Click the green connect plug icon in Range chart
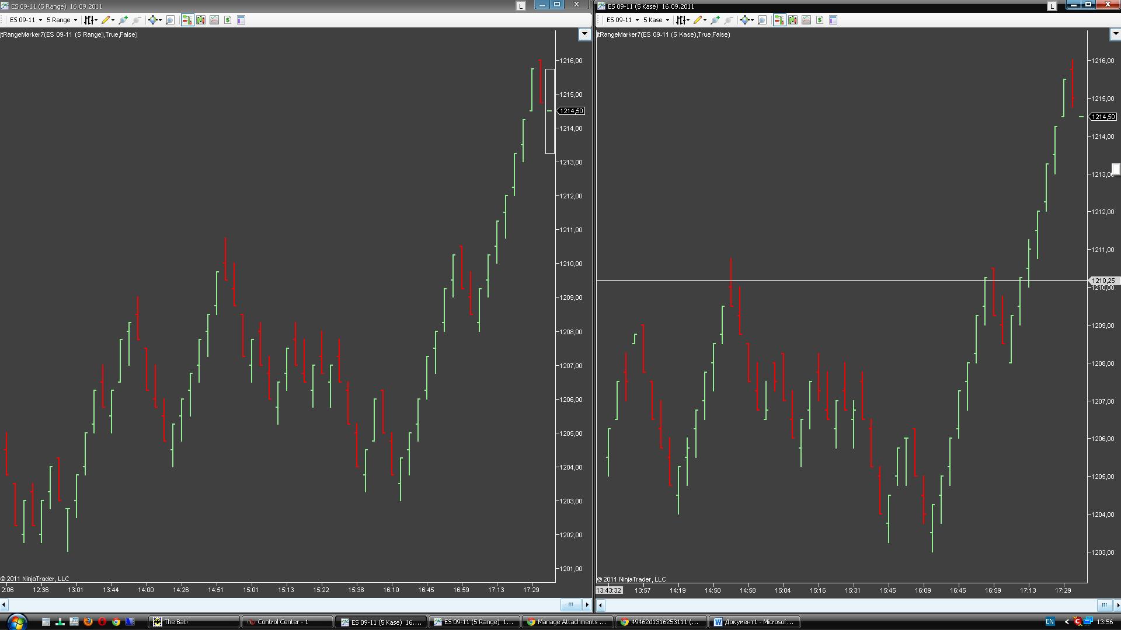This screenshot has height=630, width=1121. point(123,20)
